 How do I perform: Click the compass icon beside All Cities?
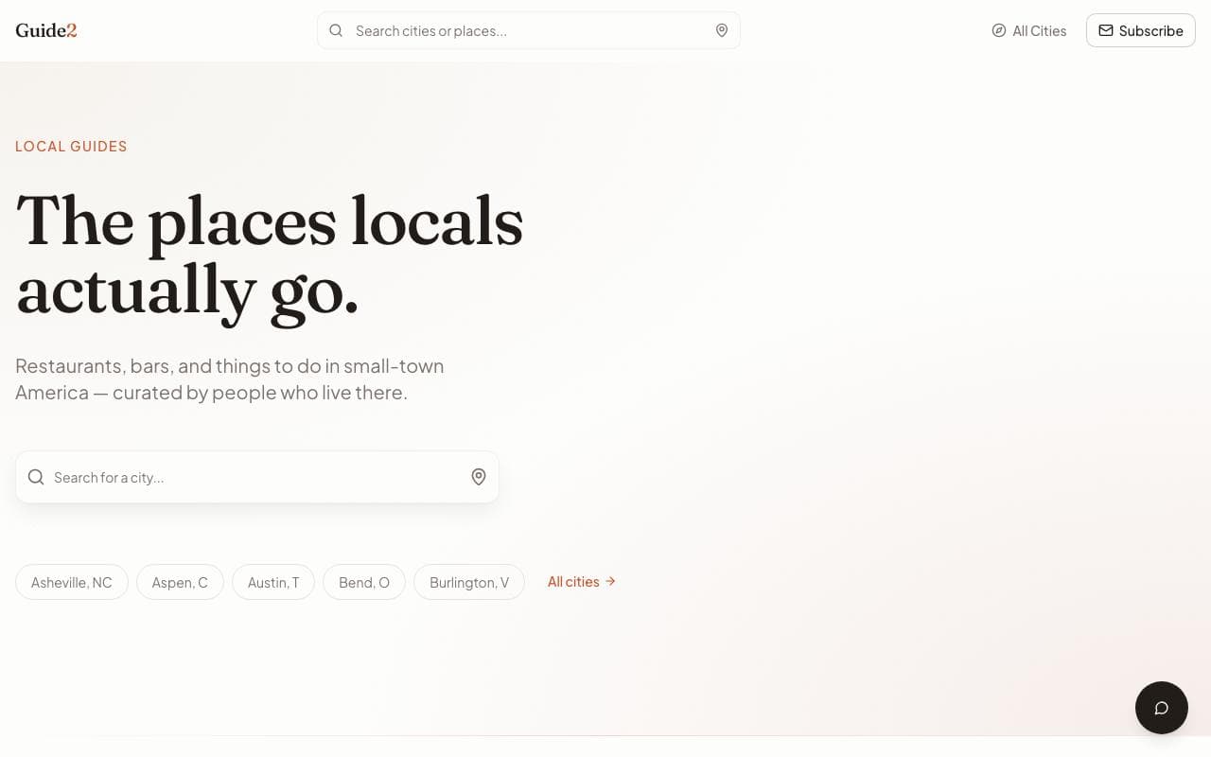(999, 30)
